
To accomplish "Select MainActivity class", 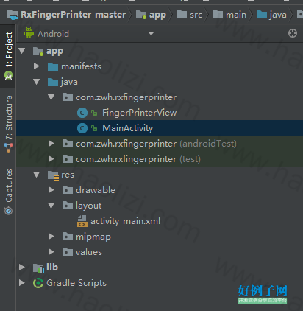I will coord(128,128).
